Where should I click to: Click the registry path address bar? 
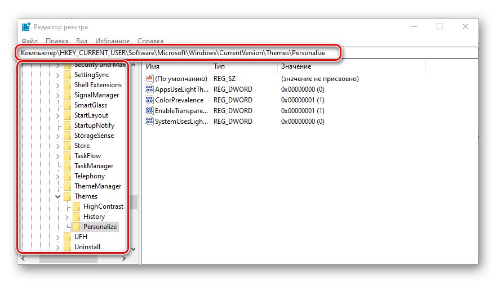pos(247,53)
